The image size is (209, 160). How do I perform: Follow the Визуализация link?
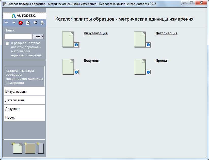click(x=95, y=33)
